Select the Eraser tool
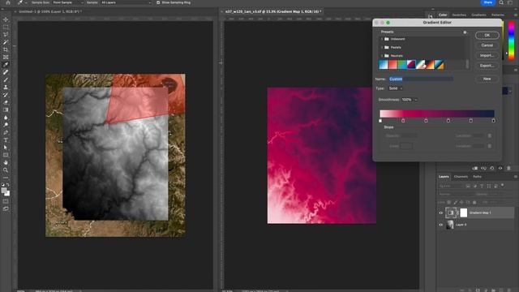Screen dimensions: 519x292 tap(6, 102)
